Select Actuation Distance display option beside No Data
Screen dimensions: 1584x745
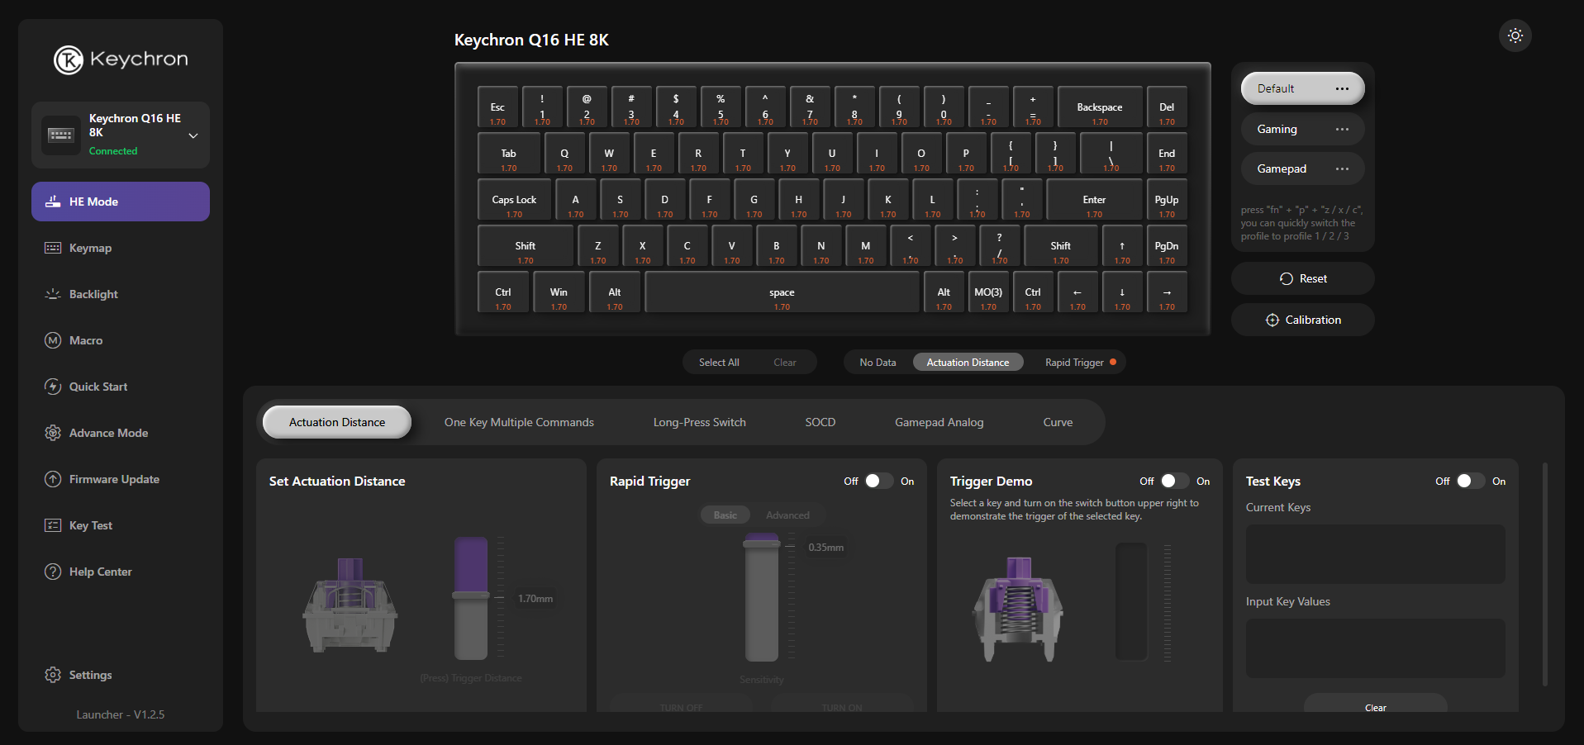click(968, 363)
